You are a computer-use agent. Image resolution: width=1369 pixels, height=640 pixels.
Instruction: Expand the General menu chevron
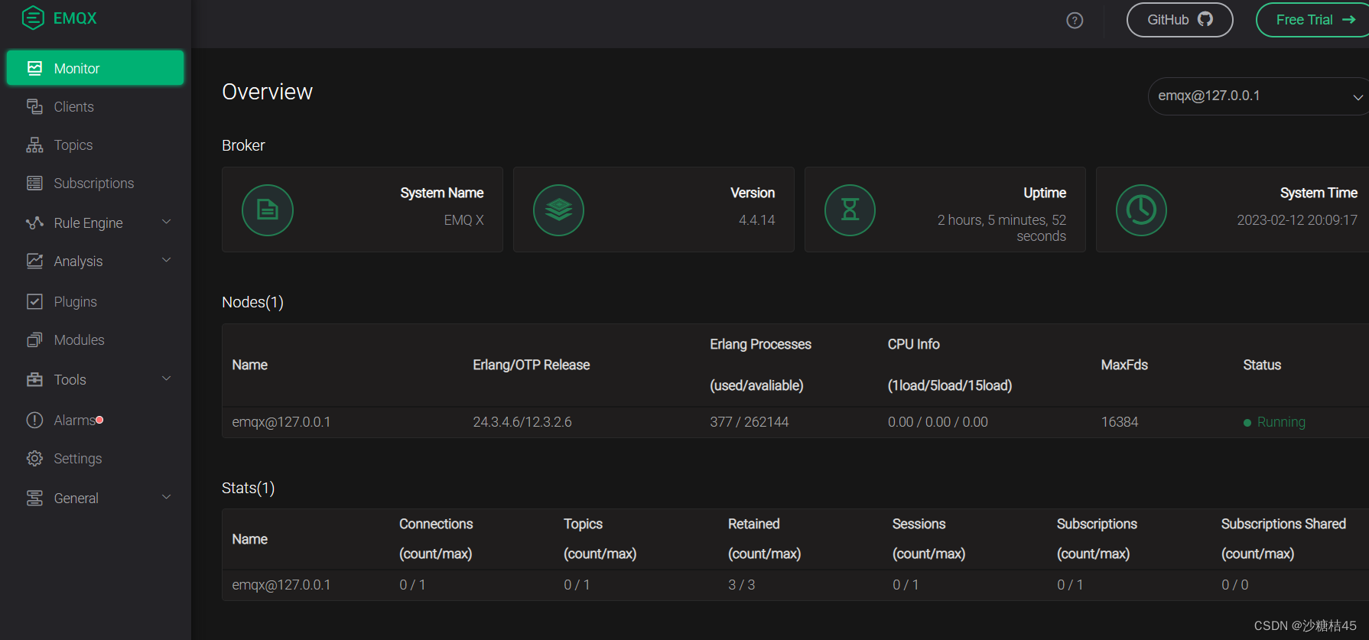pyautogui.click(x=167, y=497)
